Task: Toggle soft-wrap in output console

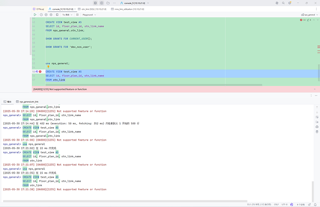Action: (x=317, y=117)
